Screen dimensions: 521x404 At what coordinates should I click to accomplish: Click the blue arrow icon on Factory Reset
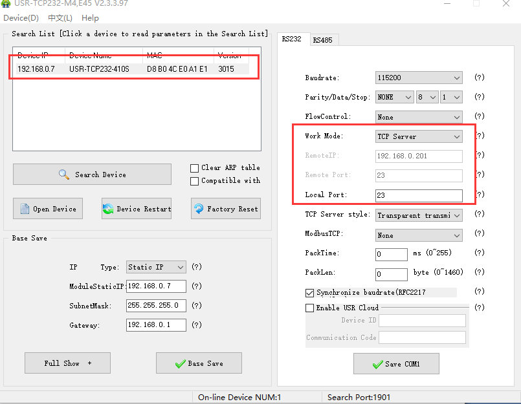199,209
